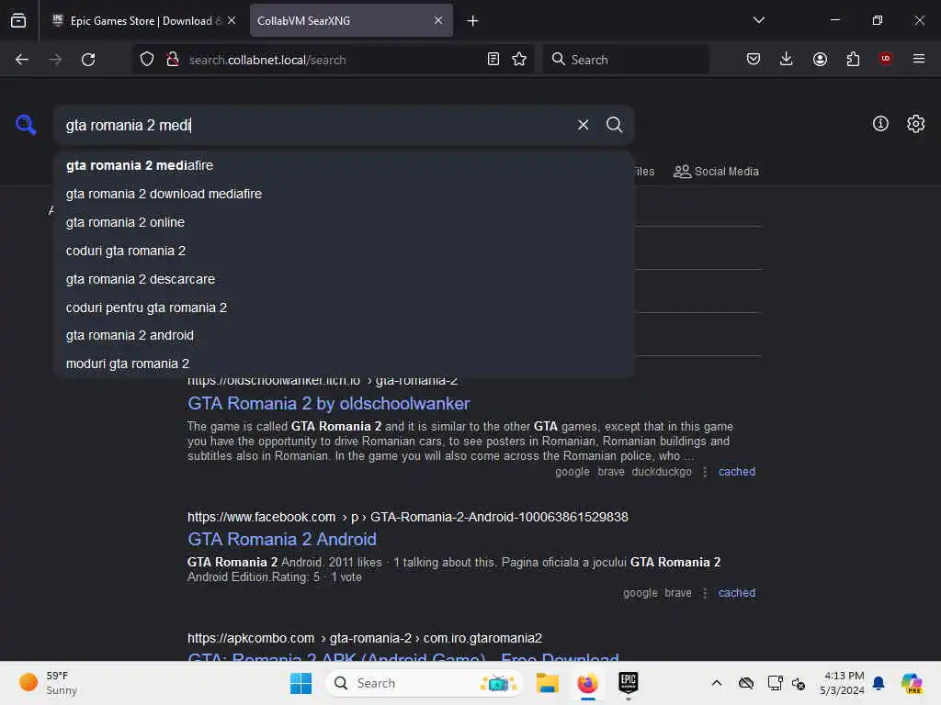The height and width of the screenshot is (705, 941).
Task: Choose suggestion 'gta romania 2 online'
Action: coord(344,222)
